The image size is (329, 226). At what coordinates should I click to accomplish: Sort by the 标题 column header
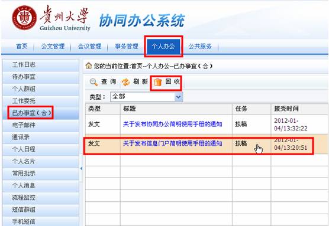point(176,109)
